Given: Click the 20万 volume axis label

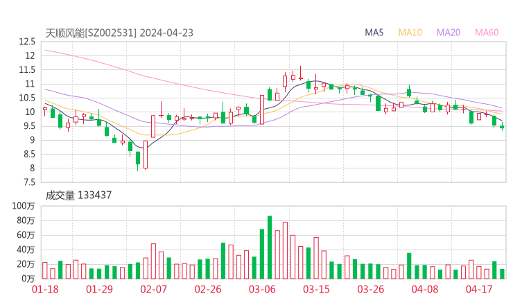Looking at the screenshot, I should (x=26, y=264).
